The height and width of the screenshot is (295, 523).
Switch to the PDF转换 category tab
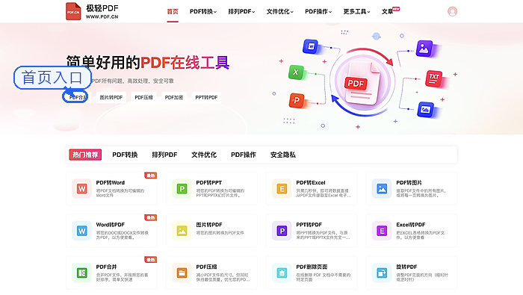click(x=125, y=155)
